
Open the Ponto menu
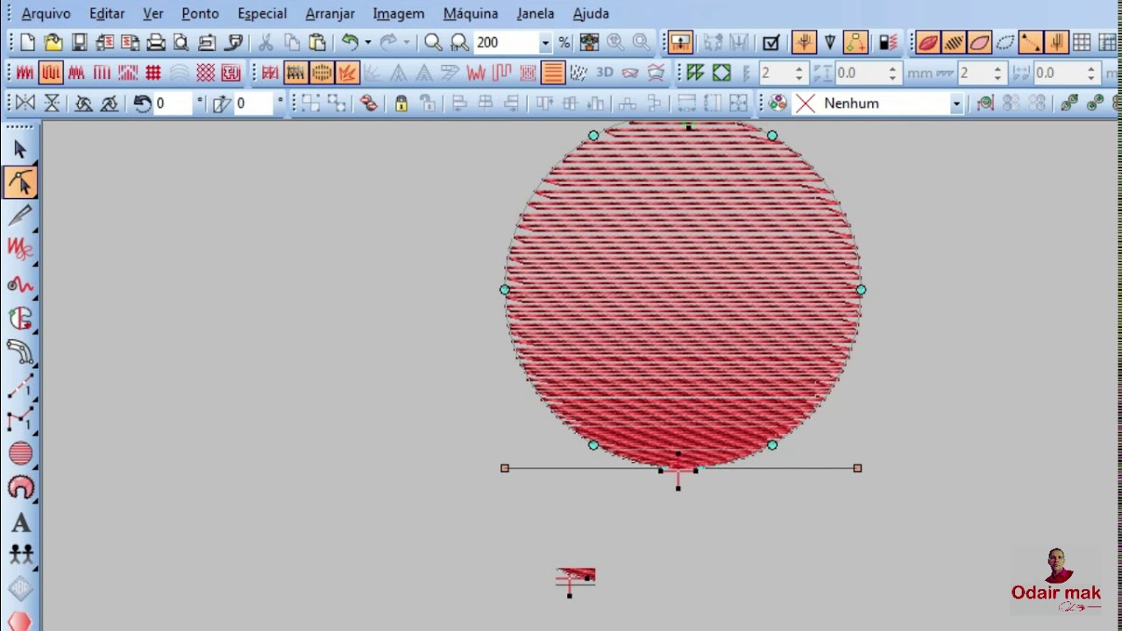(200, 13)
